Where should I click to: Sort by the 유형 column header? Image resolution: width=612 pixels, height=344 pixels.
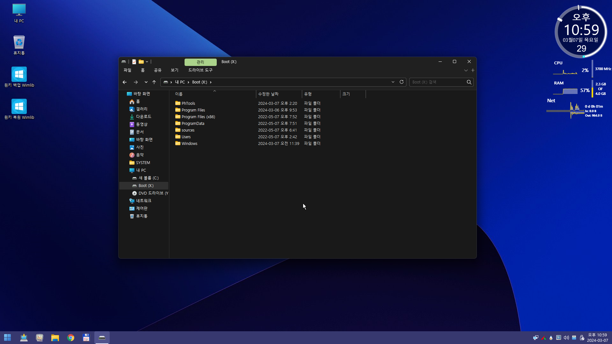[321, 94]
